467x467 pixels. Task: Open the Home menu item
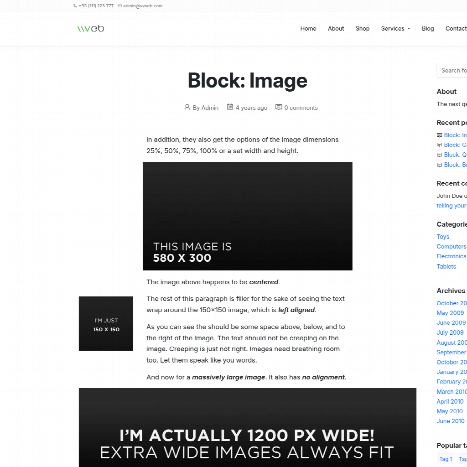[308, 28]
